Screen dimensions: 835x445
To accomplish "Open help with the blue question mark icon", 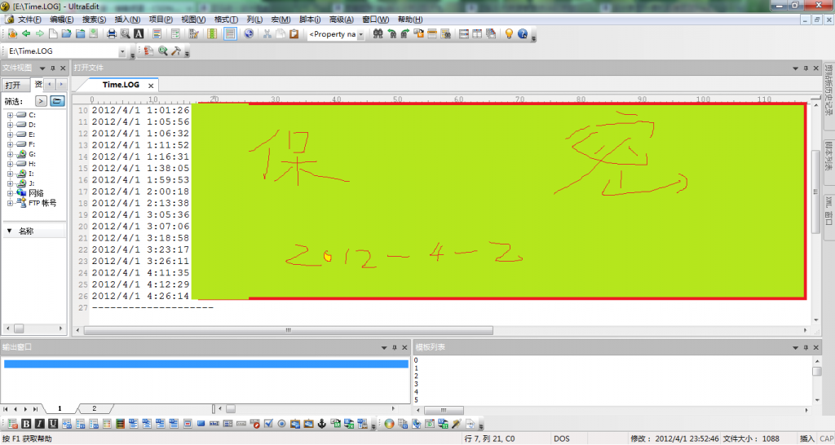I will pos(523,33).
